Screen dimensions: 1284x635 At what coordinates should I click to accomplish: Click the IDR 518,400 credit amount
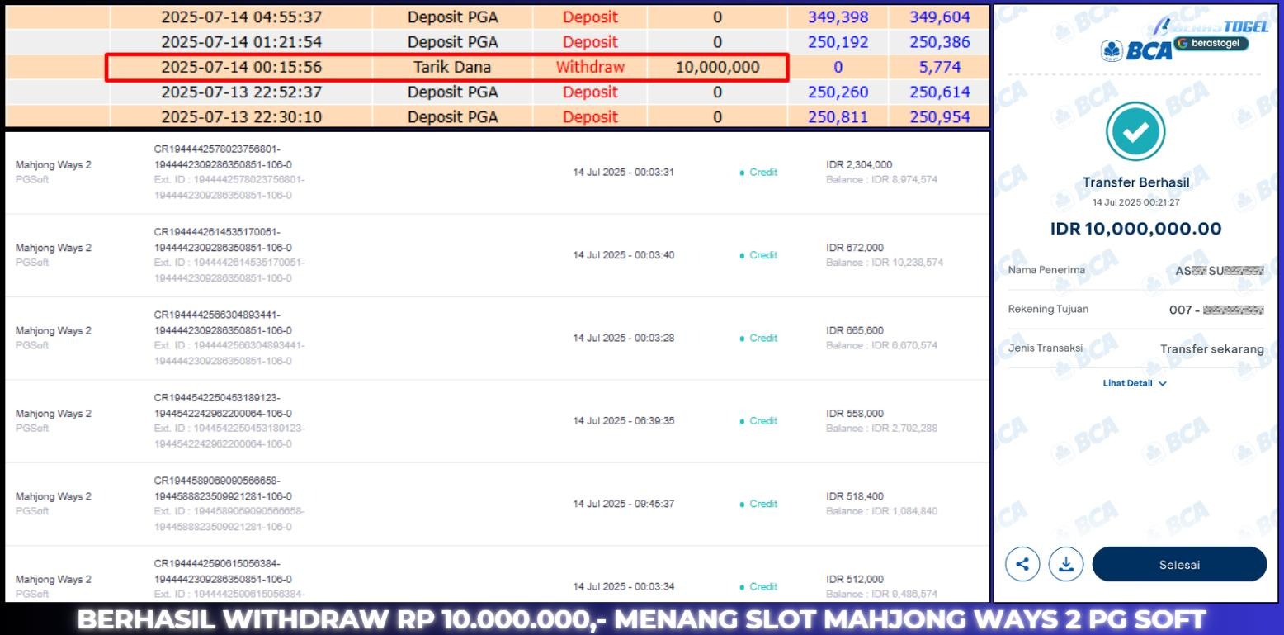(855, 496)
